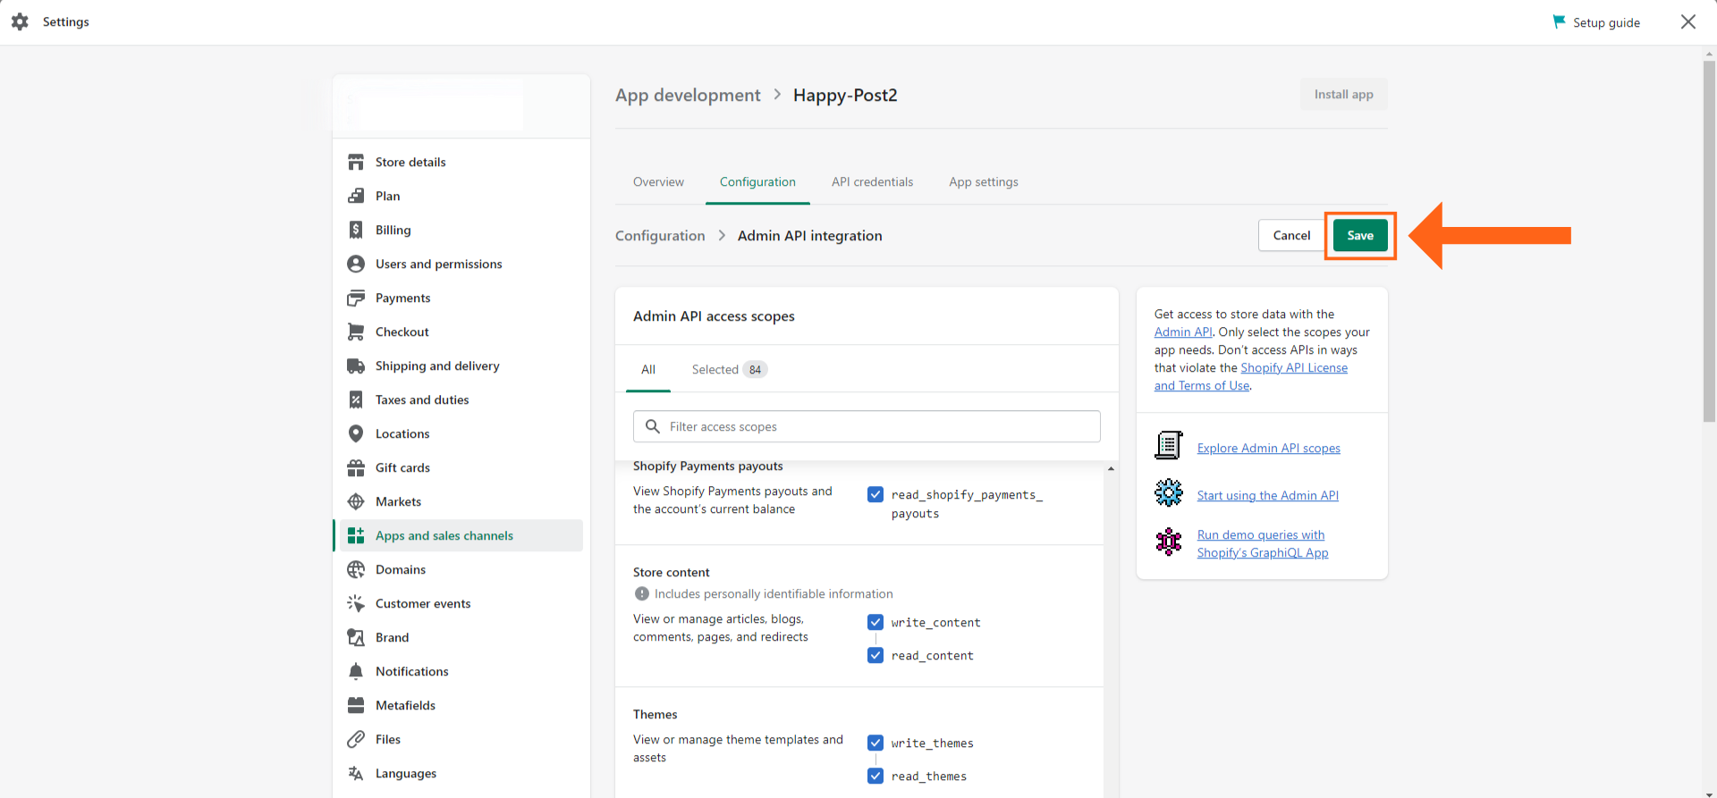Click the Billing dollar icon
This screenshot has width=1717, height=798.
click(x=356, y=230)
